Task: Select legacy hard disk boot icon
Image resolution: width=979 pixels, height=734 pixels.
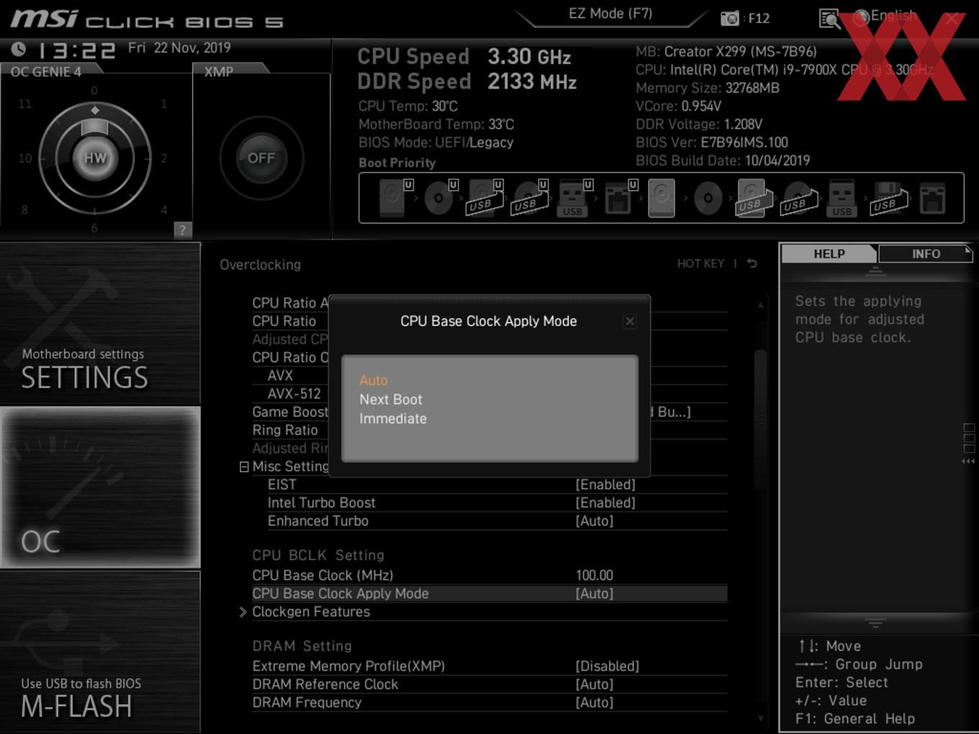Action: [x=662, y=197]
